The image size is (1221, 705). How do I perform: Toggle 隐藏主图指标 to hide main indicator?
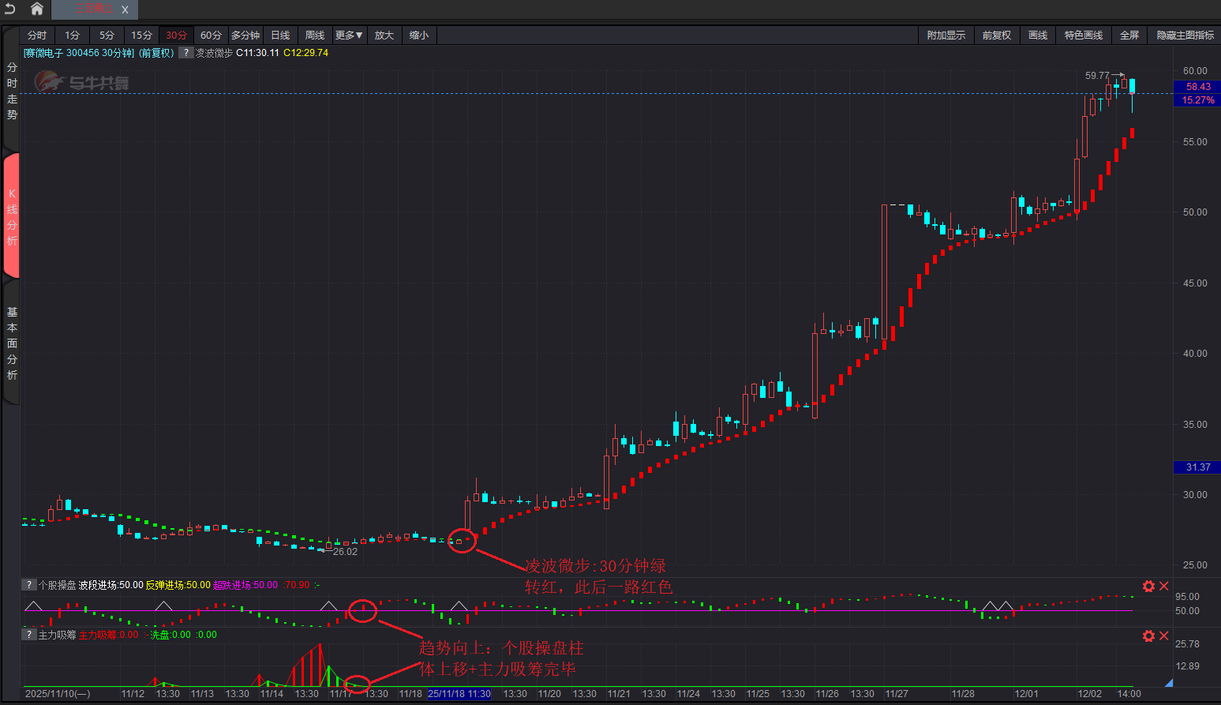click(x=1185, y=36)
